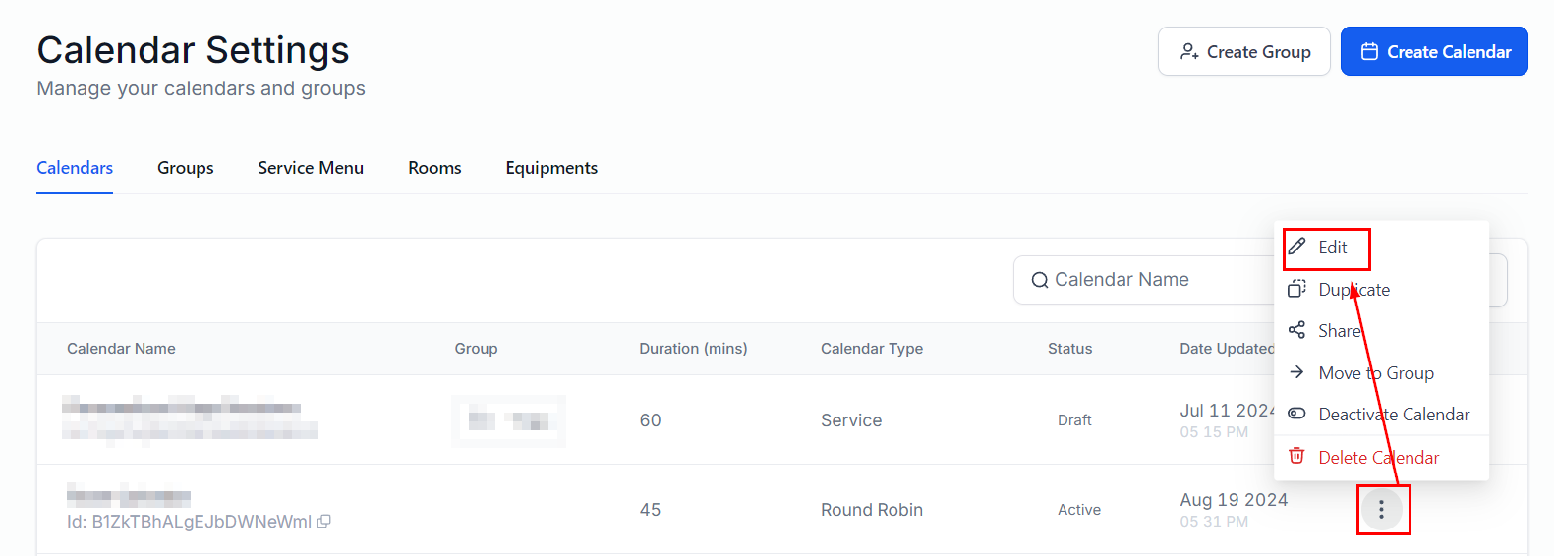
Task: Click the Duplicate copy icon
Action: (1297, 289)
